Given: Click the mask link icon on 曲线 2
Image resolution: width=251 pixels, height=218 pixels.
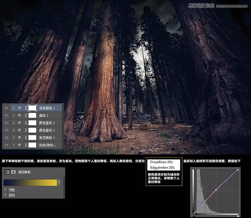Looking at the screenshot, I should click(26, 115).
